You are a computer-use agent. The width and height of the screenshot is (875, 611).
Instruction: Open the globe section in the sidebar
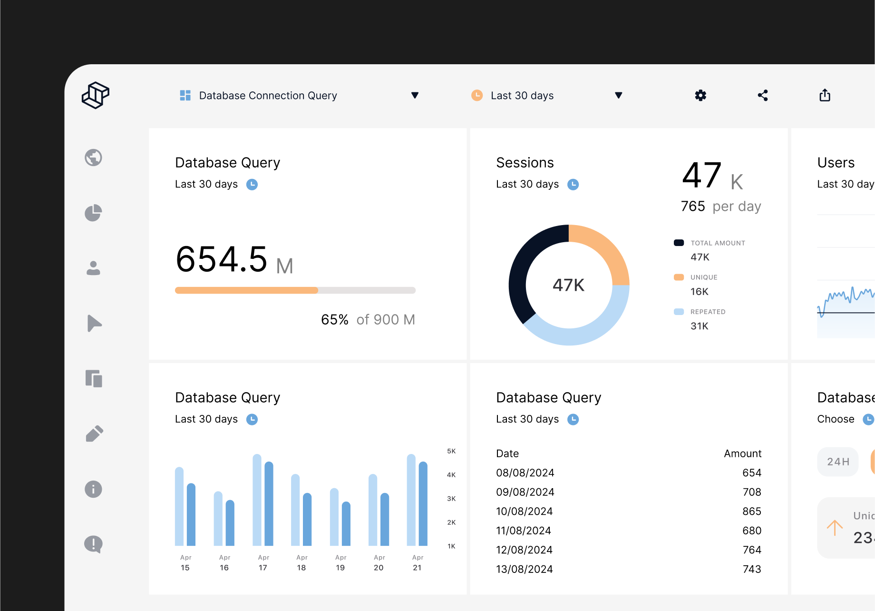[93, 158]
